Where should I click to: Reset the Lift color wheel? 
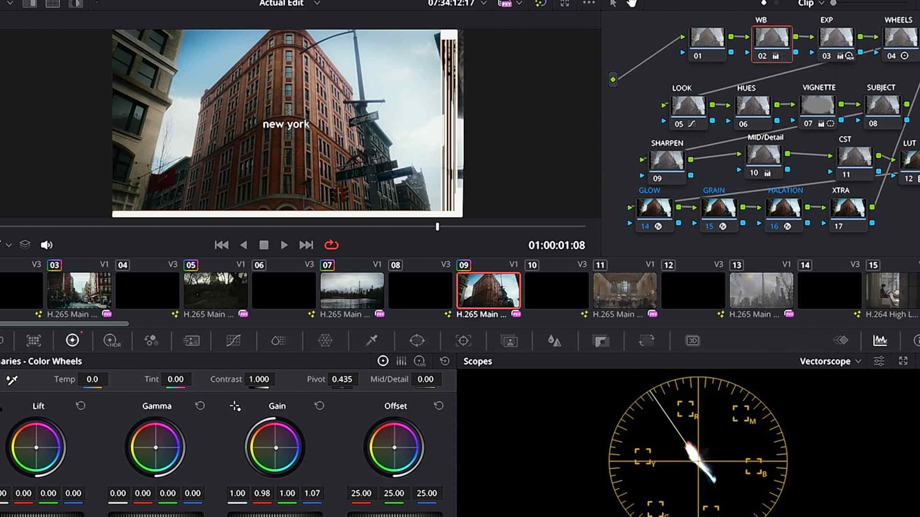coord(80,406)
